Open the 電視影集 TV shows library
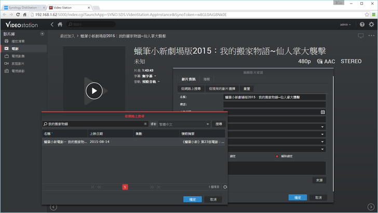Image resolution: width=378 pixels, height=213 pixels. 18,56
